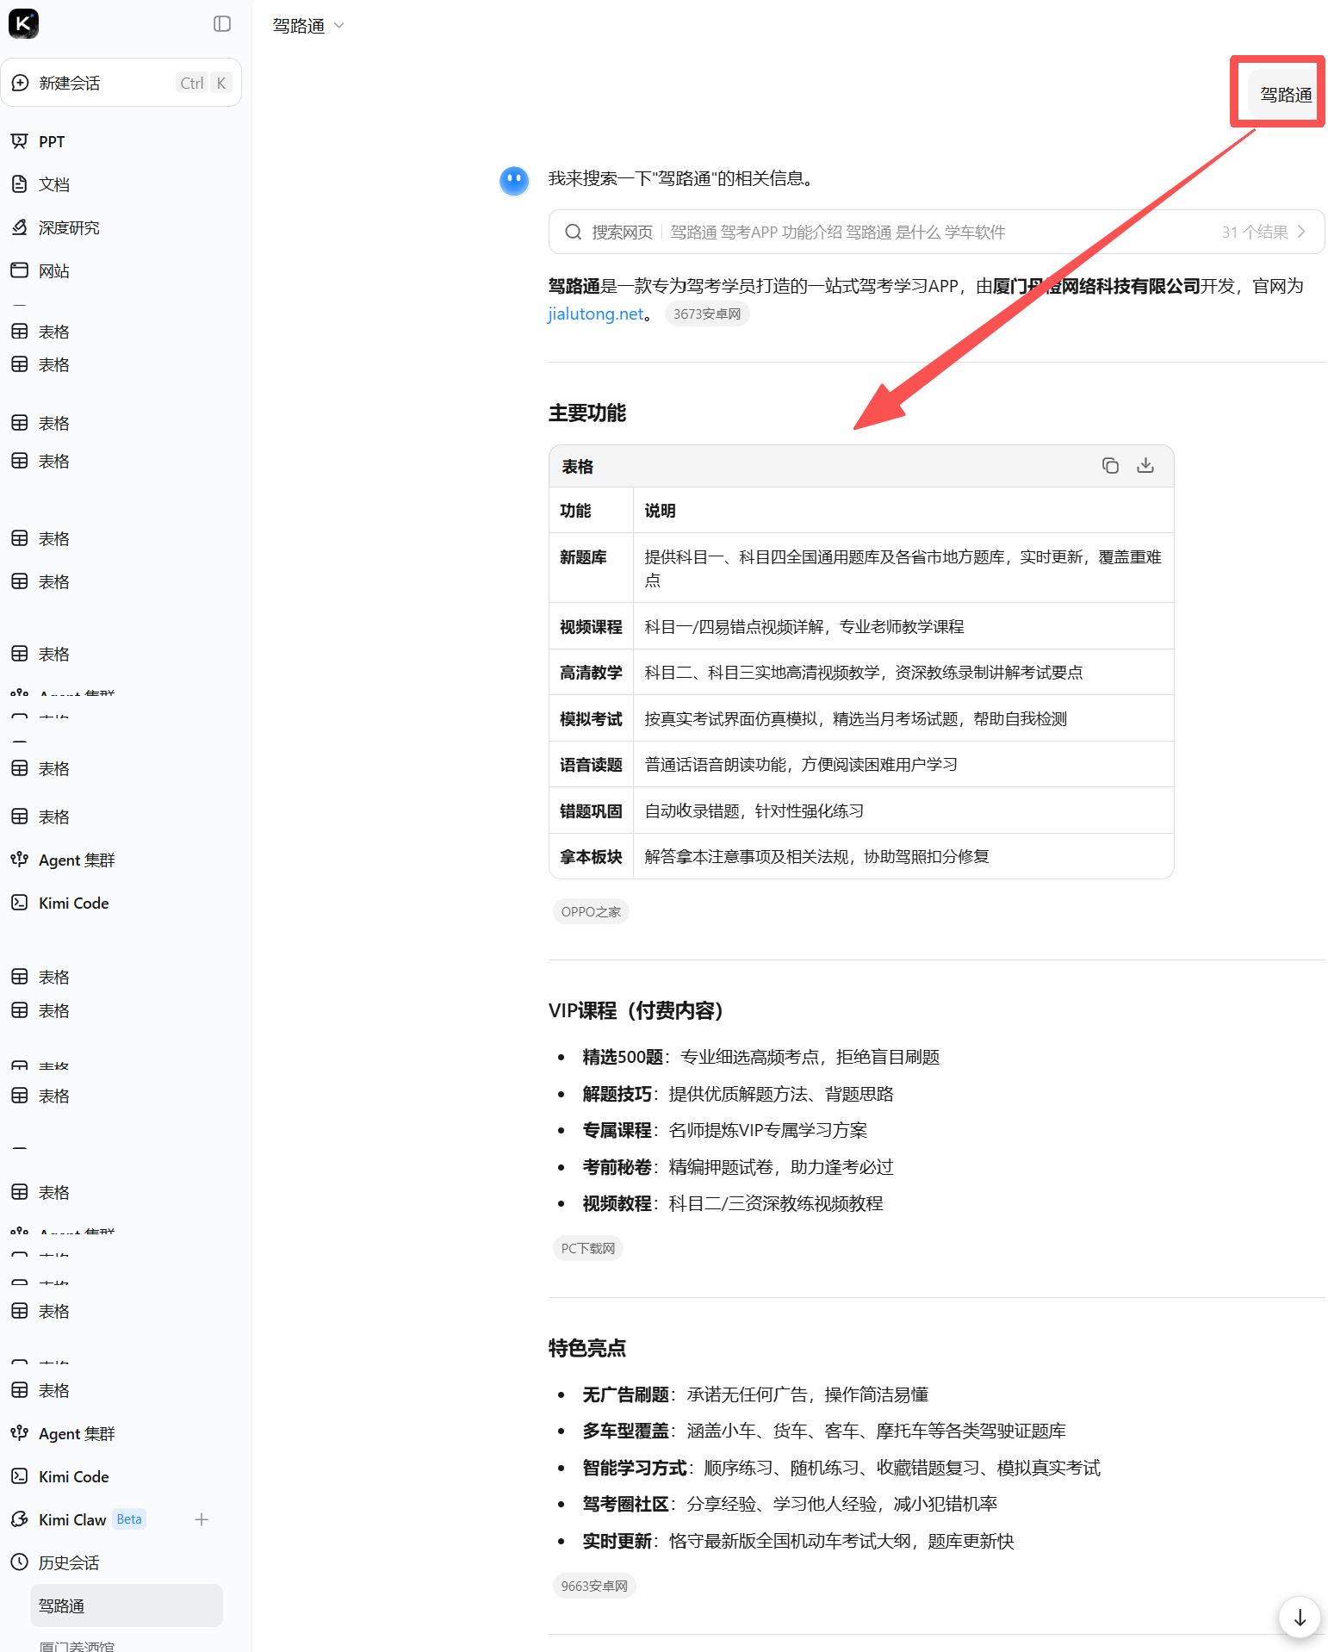Click the PC下载网 source tag
1328x1652 pixels.
pos(588,1248)
